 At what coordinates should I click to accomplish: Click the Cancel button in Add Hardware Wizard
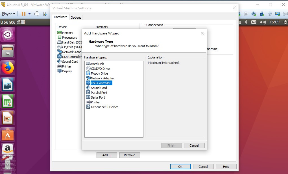point(194,145)
